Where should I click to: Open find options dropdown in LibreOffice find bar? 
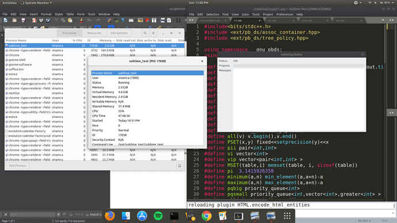click(x=59, y=214)
